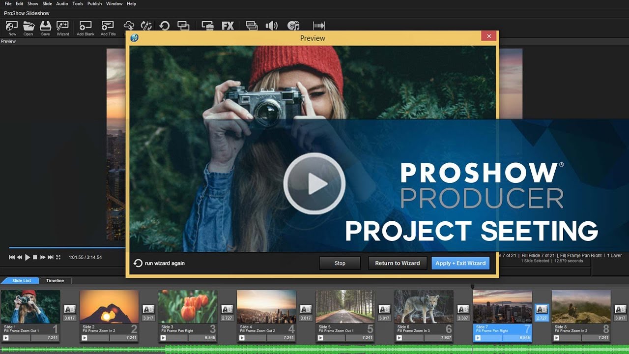629x354 pixels.
Task: Click the sync timing toolbar icon
Action: [x=319, y=26]
